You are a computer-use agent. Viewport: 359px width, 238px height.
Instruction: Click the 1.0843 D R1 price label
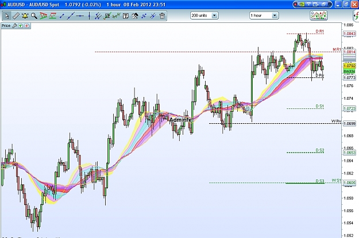[x=349, y=34]
